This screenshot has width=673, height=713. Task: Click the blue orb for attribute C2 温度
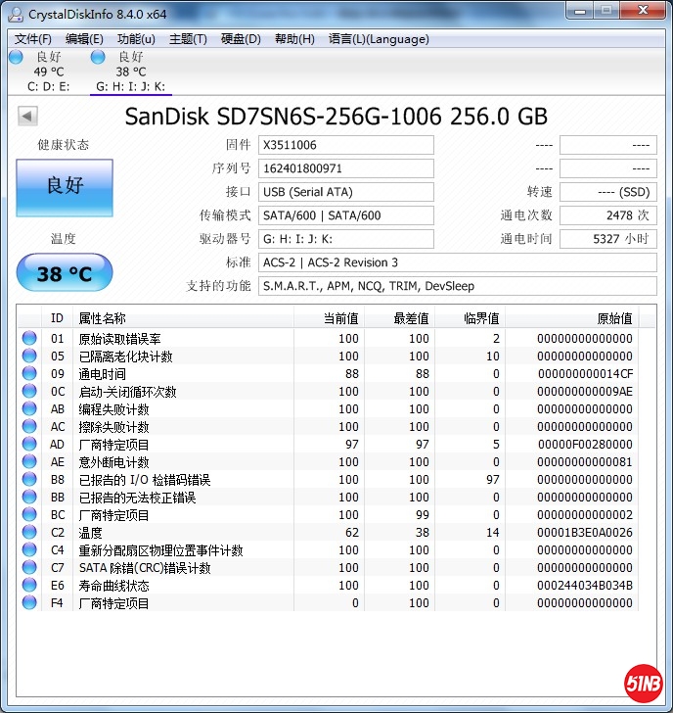[29, 533]
